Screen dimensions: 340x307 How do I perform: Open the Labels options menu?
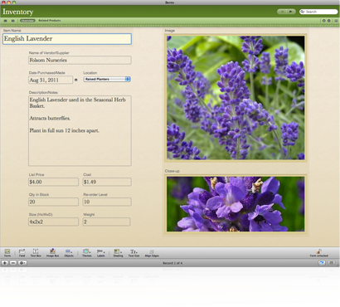[x=100, y=253]
